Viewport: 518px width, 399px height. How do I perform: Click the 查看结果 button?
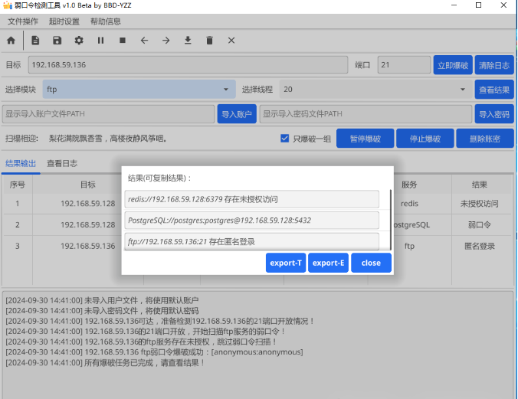tap(494, 90)
